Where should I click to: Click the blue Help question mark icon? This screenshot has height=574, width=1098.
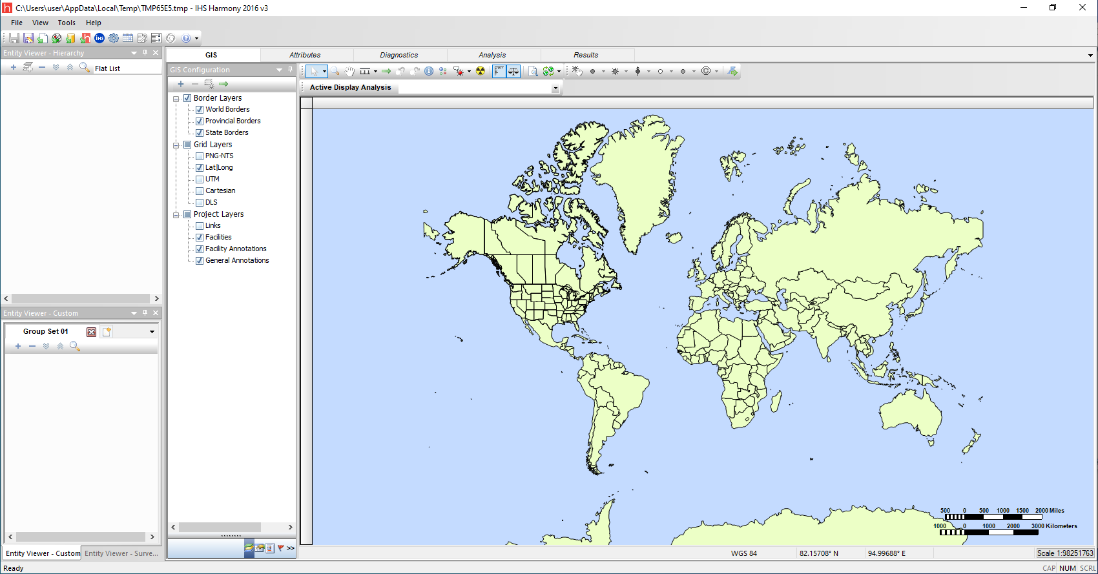pyautogui.click(x=186, y=38)
